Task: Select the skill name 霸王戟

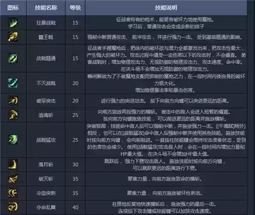Action: (x=46, y=37)
